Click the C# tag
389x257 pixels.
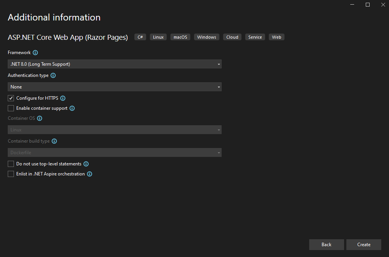[140, 37]
